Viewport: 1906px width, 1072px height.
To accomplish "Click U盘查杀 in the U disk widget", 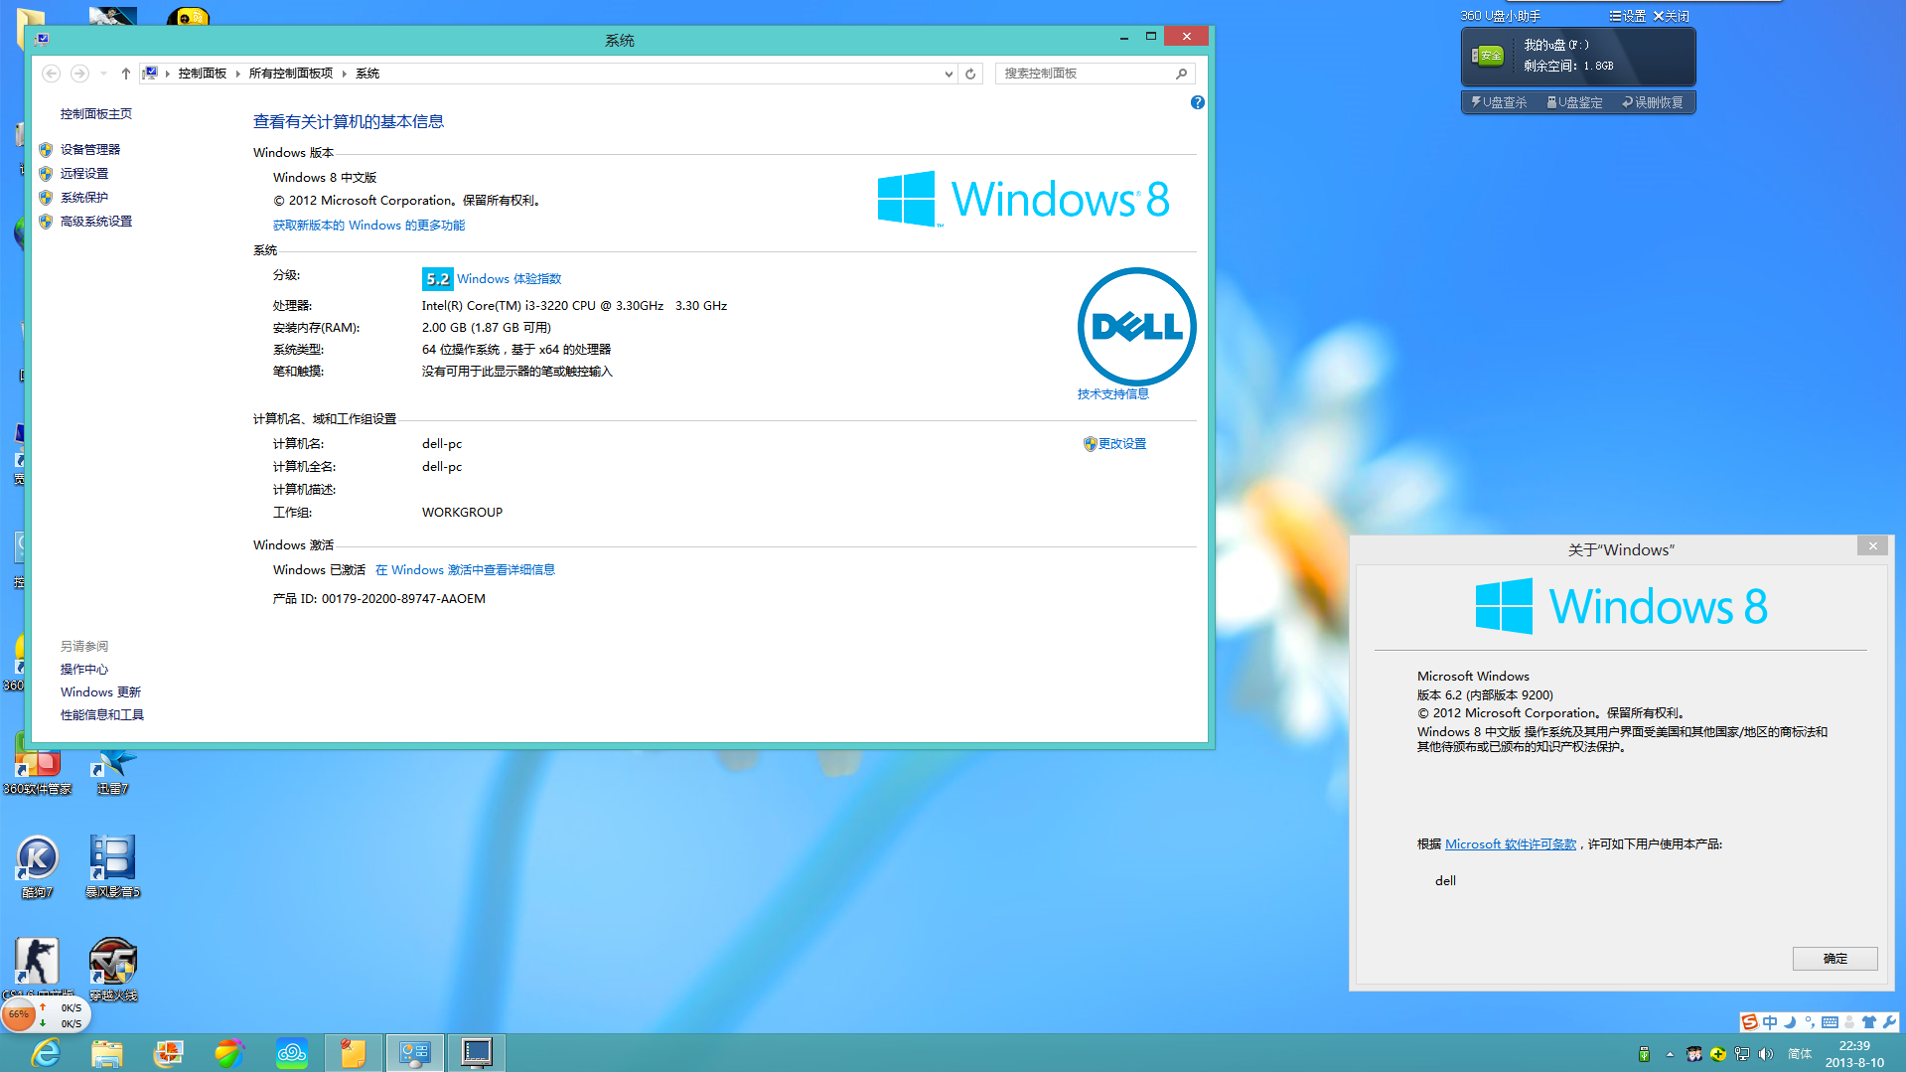I will (x=1499, y=102).
